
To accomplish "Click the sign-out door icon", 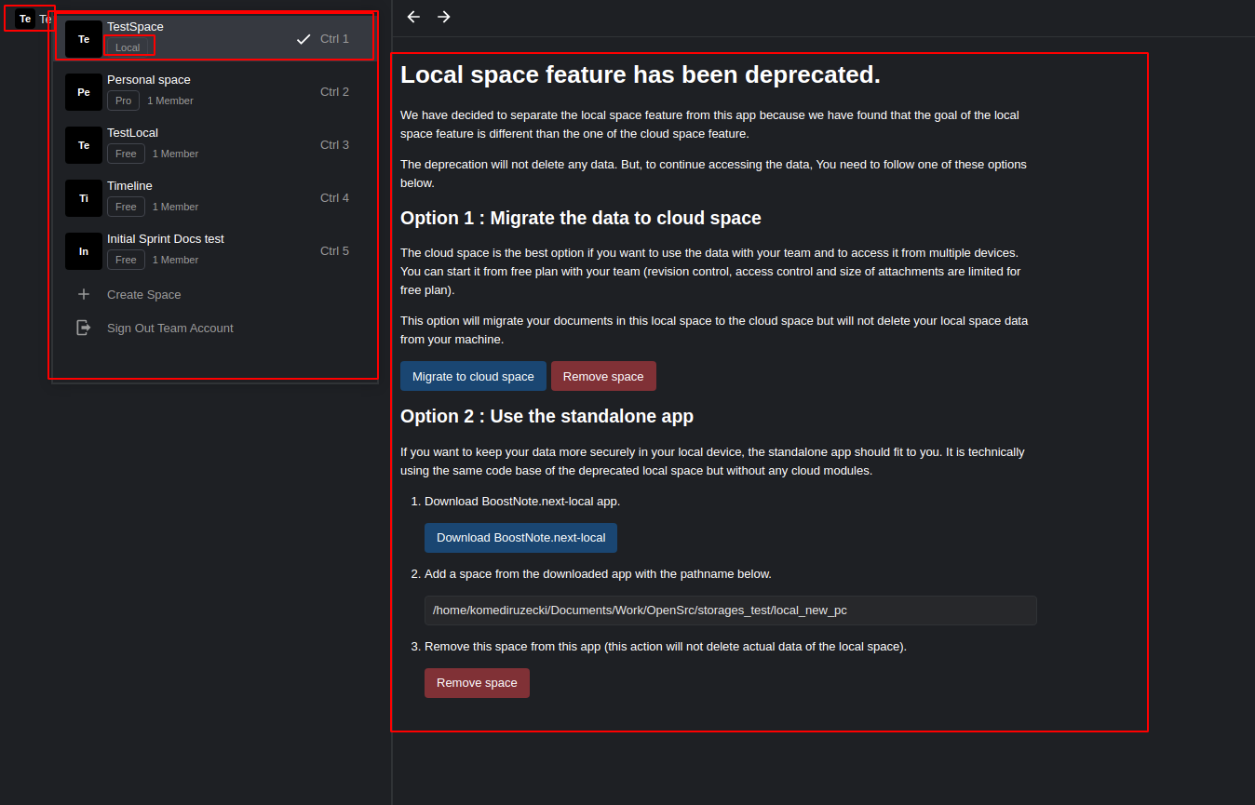I will 84,328.
